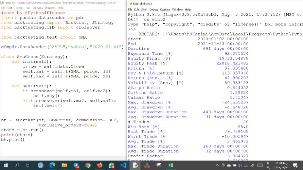The image size is (303, 170).
Task: Click 'self.sell()' in the editor
Action: (48, 105)
